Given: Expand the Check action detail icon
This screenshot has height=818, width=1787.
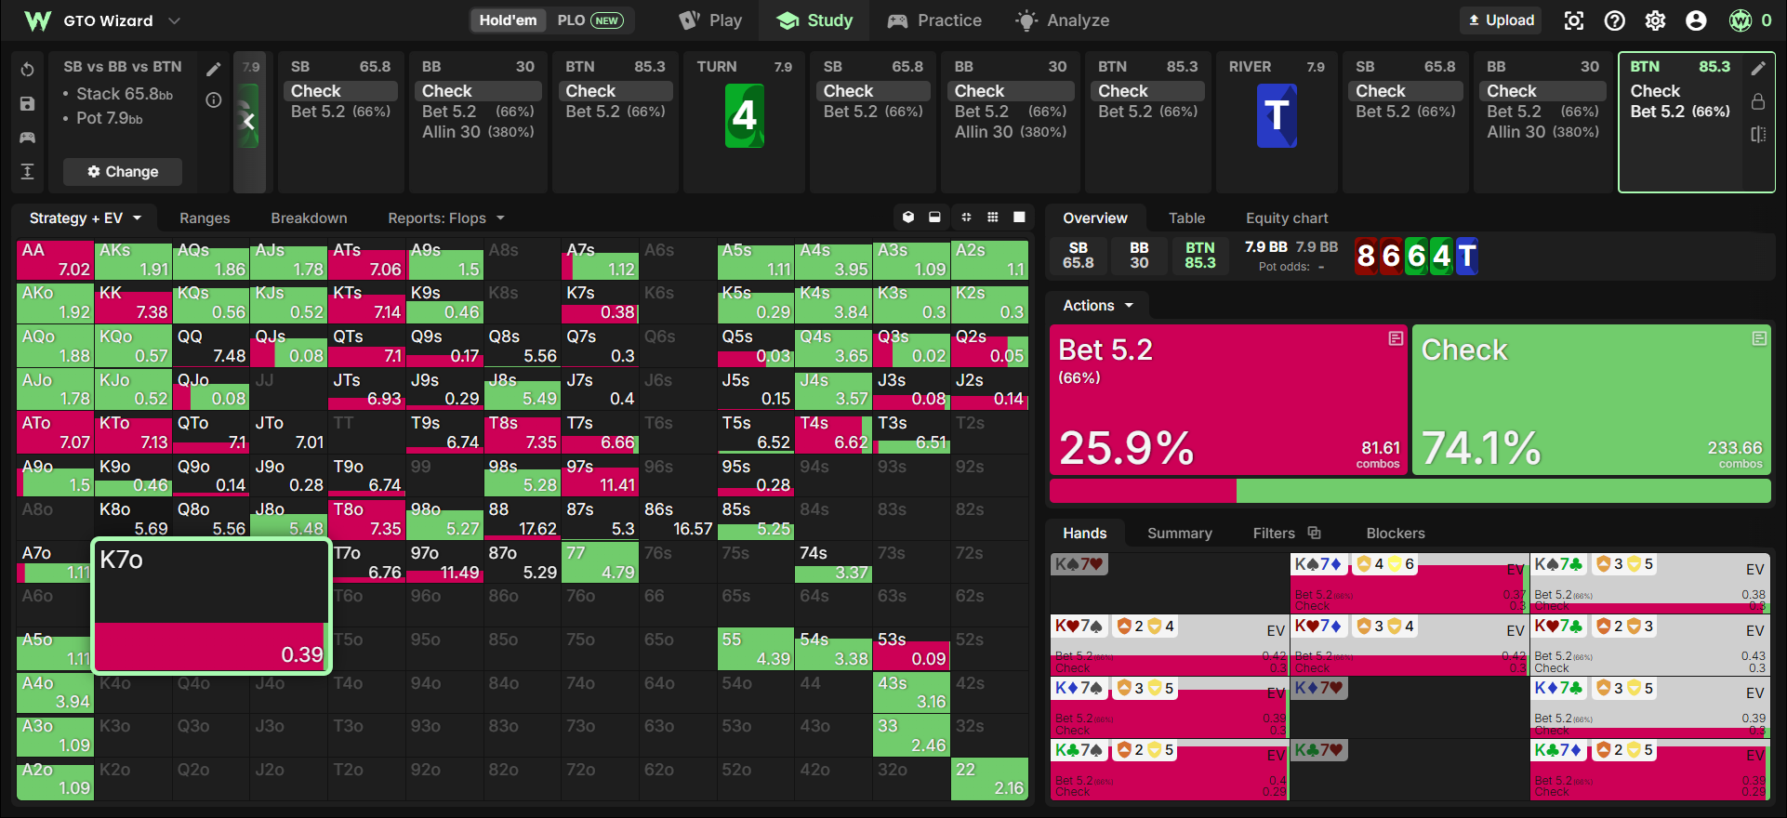Looking at the screenshot, I should [x=1759, y=339].
